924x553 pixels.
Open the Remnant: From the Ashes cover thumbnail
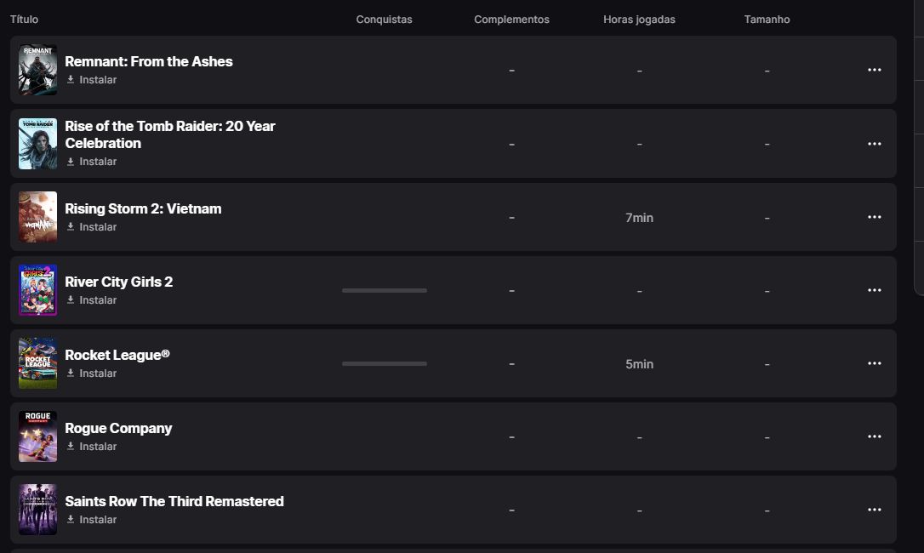click(37, 70)
